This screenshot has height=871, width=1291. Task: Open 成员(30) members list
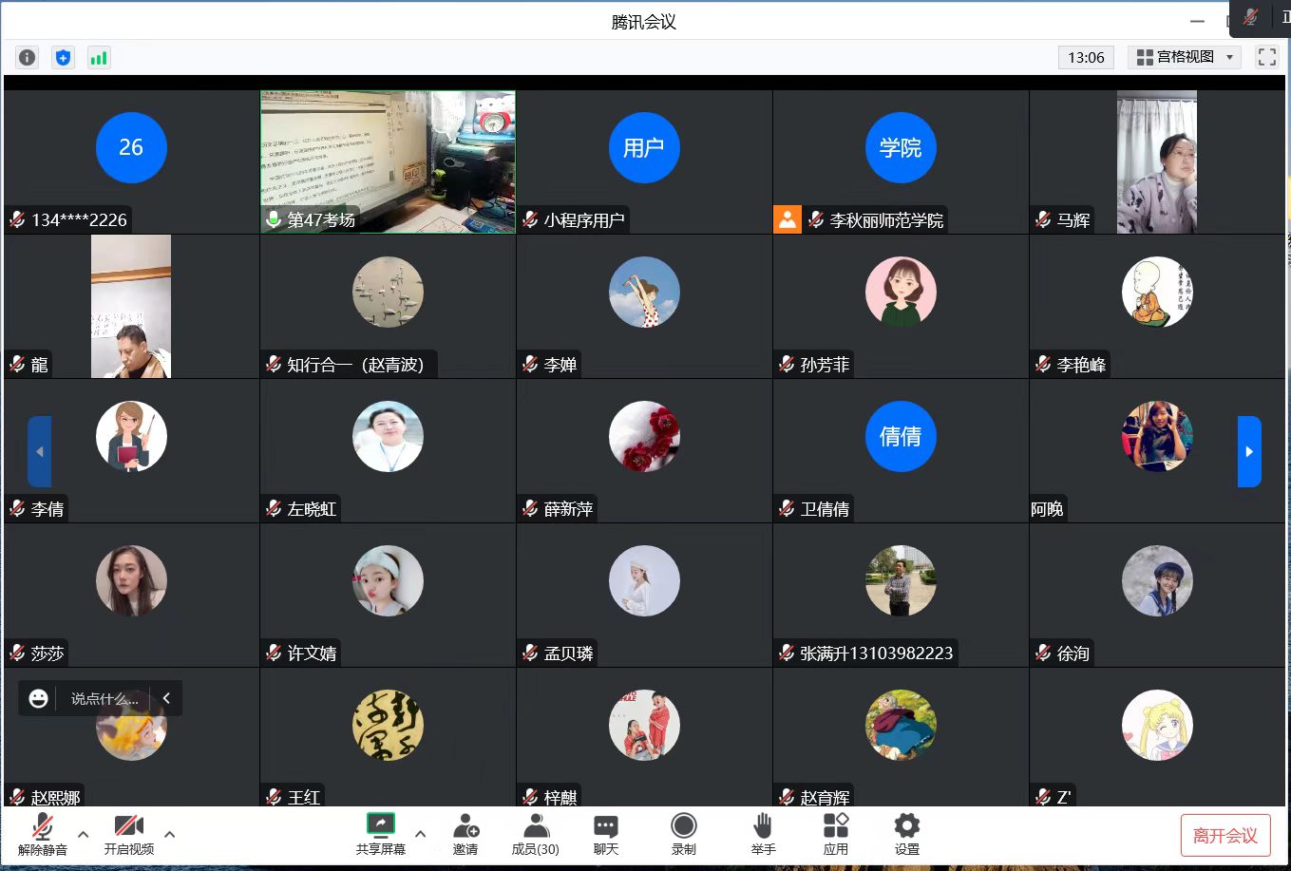click(x=535, y=834)
